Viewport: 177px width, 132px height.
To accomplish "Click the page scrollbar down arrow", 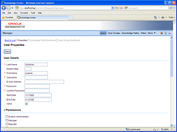I will (x=171, y=125).
